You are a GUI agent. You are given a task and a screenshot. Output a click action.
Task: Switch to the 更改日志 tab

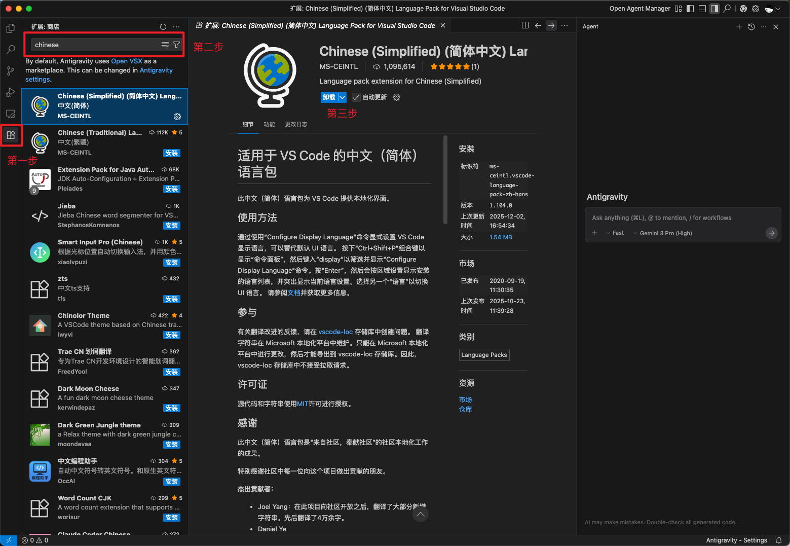[x=296, y=124]
